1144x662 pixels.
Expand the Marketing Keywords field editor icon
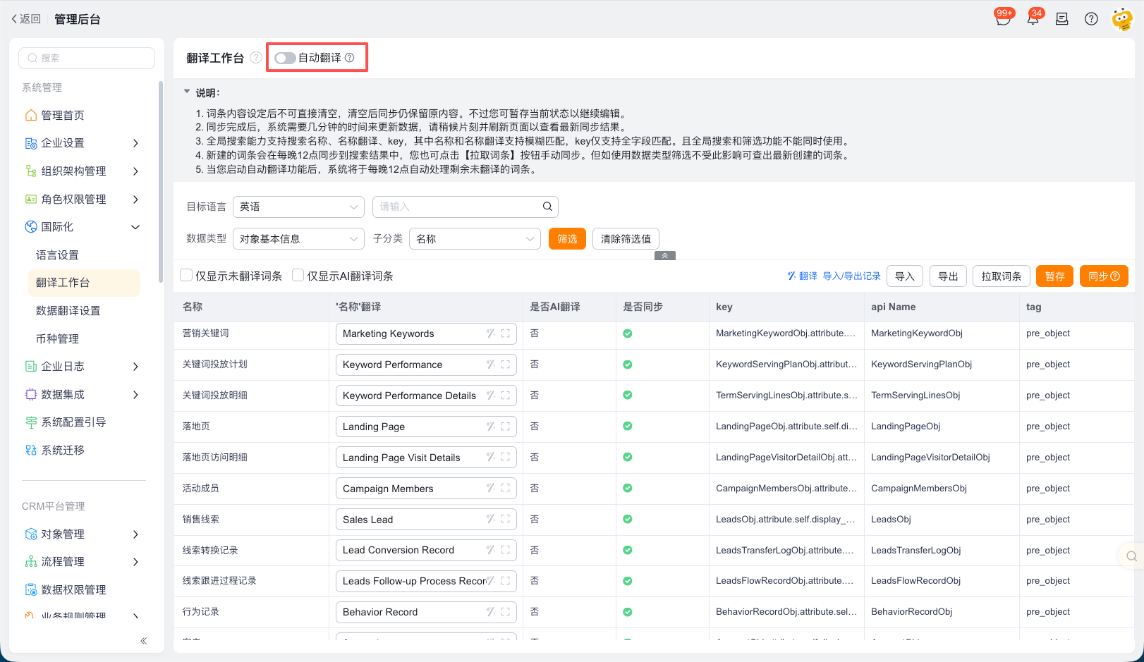click(x=506, y=333)
